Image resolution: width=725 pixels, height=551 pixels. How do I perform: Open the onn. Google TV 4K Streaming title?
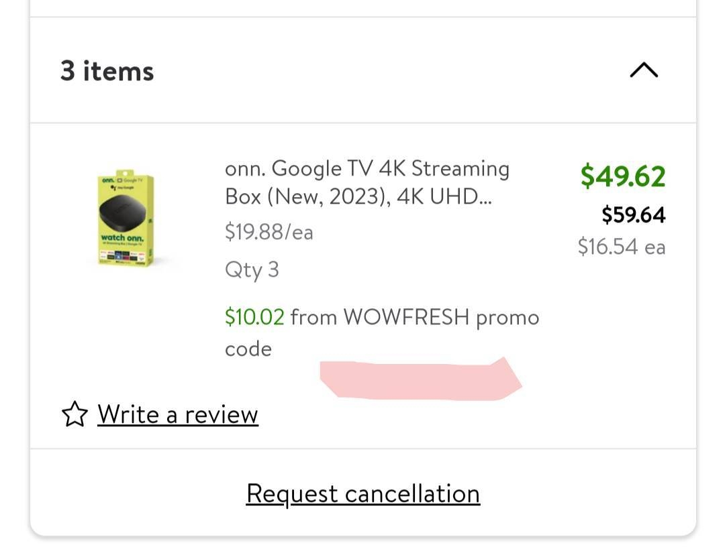(x=367, y=168)
